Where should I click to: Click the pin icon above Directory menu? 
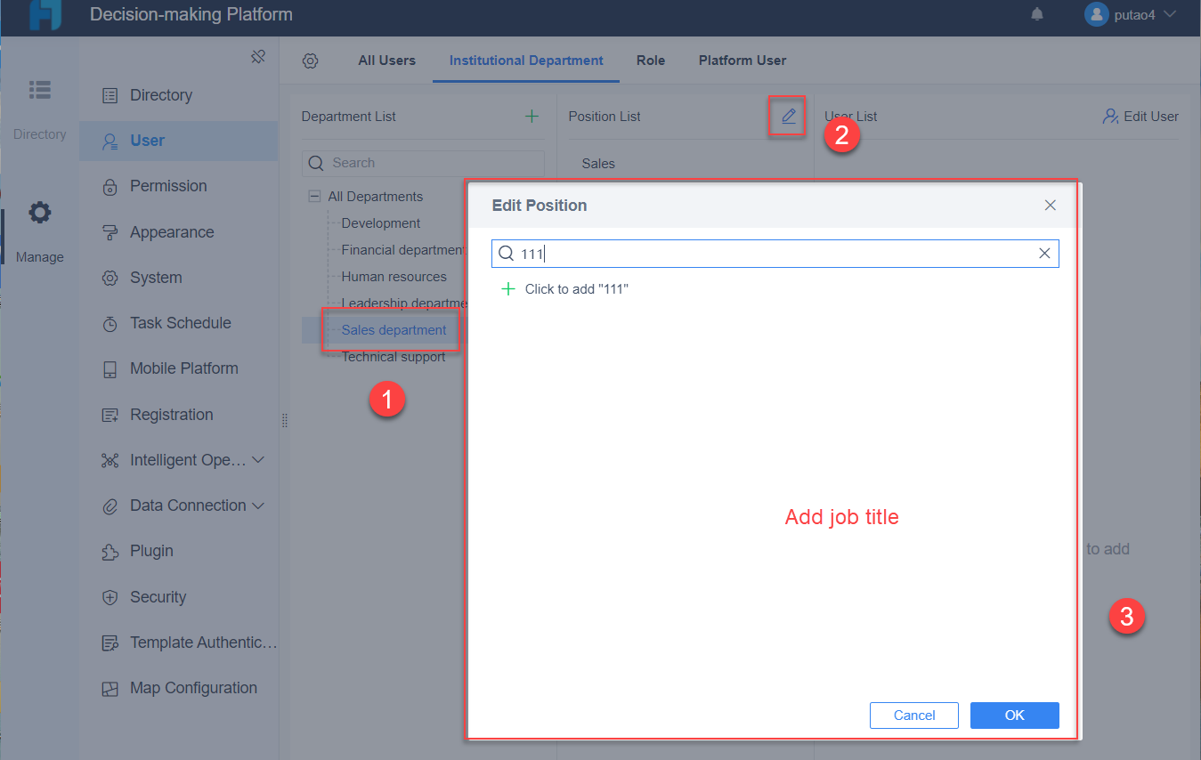[258, 55]
